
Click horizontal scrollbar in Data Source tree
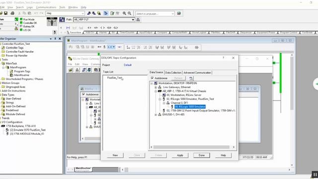pyautogui.click(x=191, y=147)
